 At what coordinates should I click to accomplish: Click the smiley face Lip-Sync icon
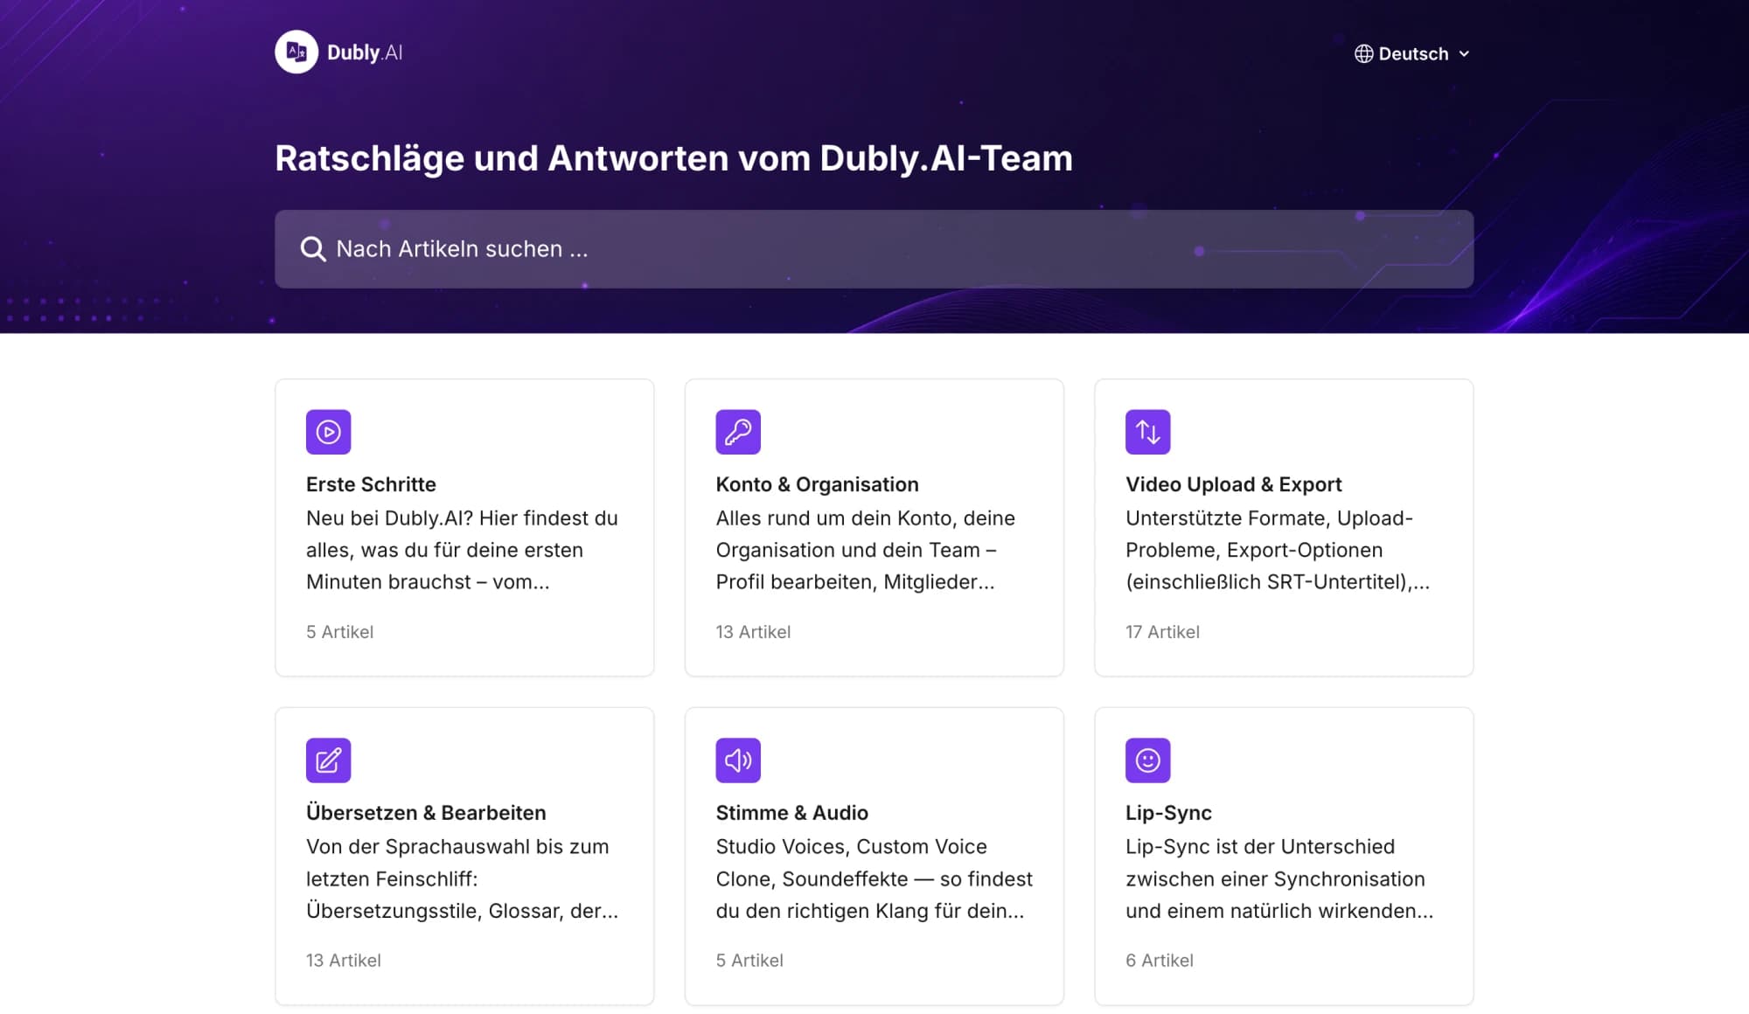[1148, 760]
